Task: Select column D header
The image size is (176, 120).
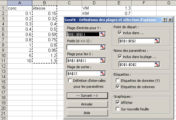Action: pyautogui.click(x=94, y=3)
